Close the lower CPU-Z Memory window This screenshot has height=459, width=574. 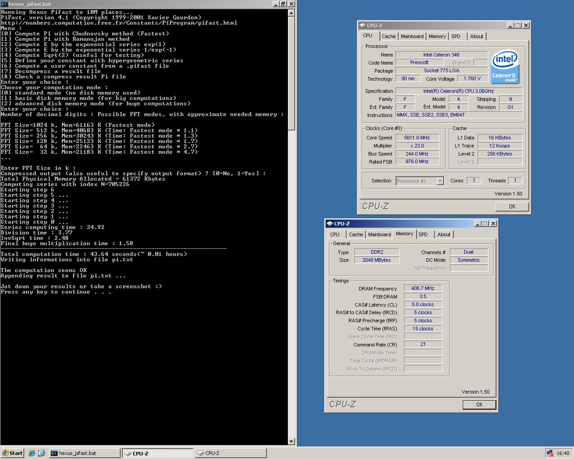click(493, 224)
